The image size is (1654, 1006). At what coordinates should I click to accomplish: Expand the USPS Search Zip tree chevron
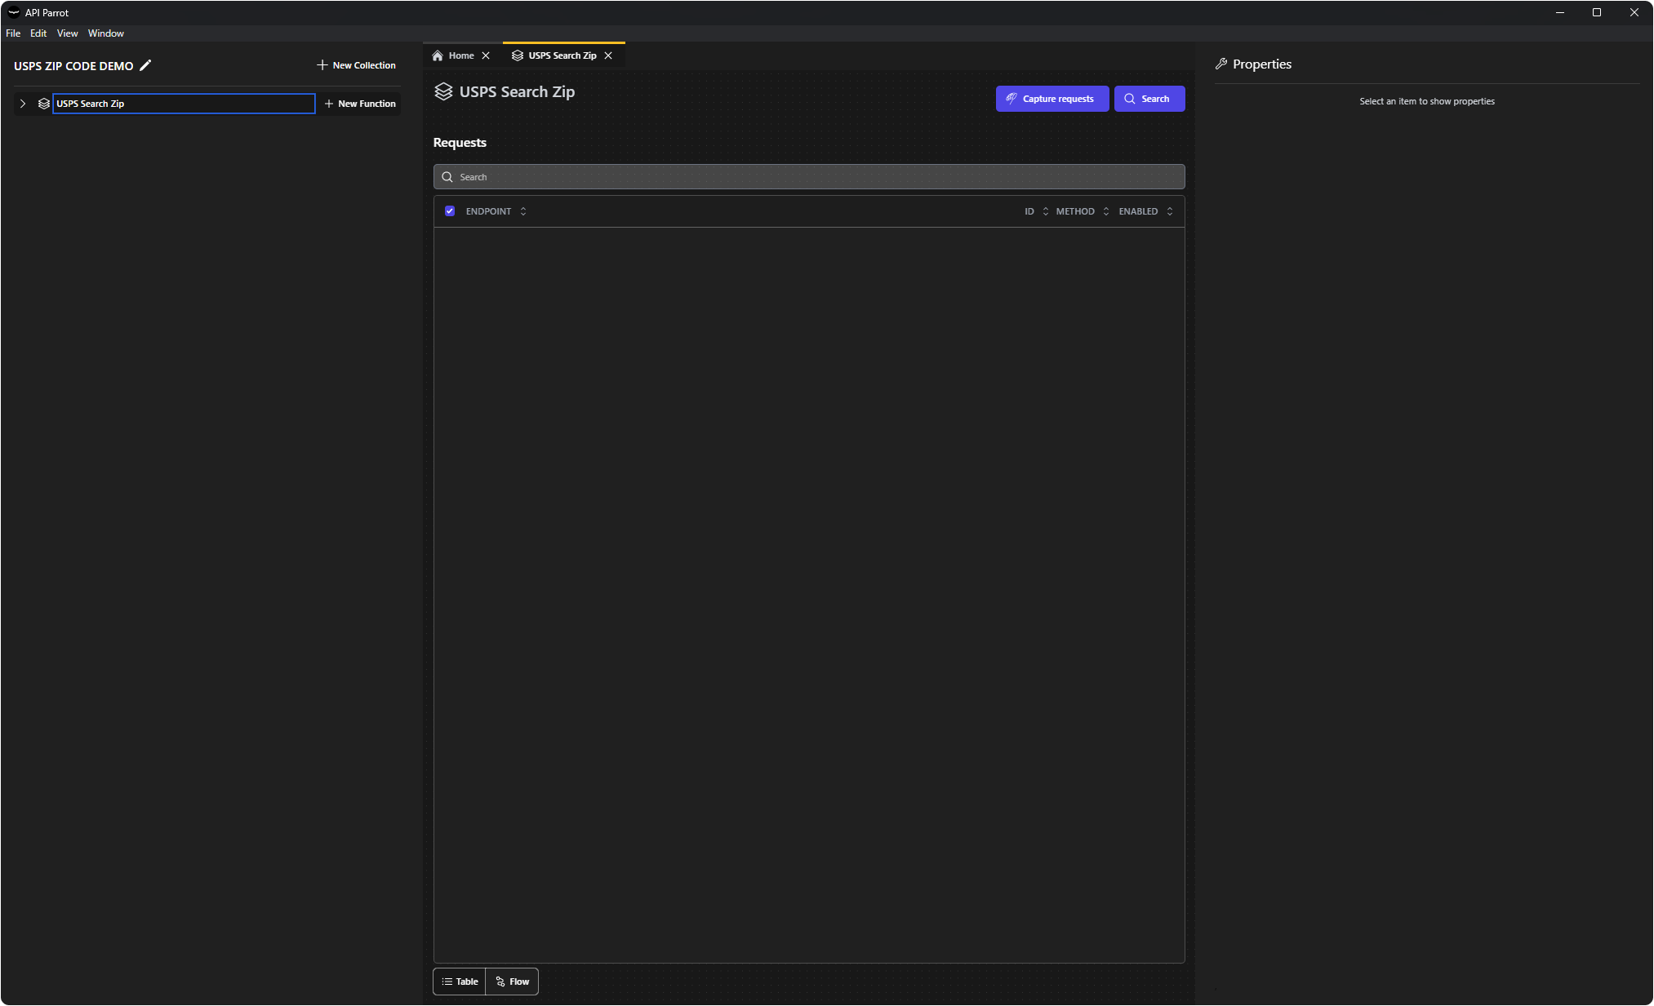(23, 104)
